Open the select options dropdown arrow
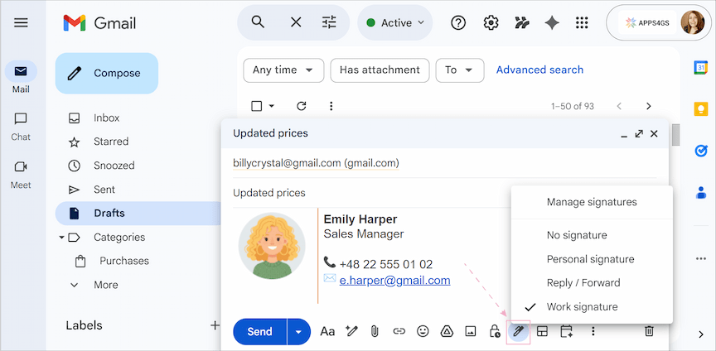The image size is (716, 351). click(x=272, y=106)
